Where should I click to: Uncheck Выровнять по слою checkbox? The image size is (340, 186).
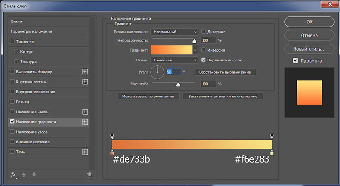(203, 60)
